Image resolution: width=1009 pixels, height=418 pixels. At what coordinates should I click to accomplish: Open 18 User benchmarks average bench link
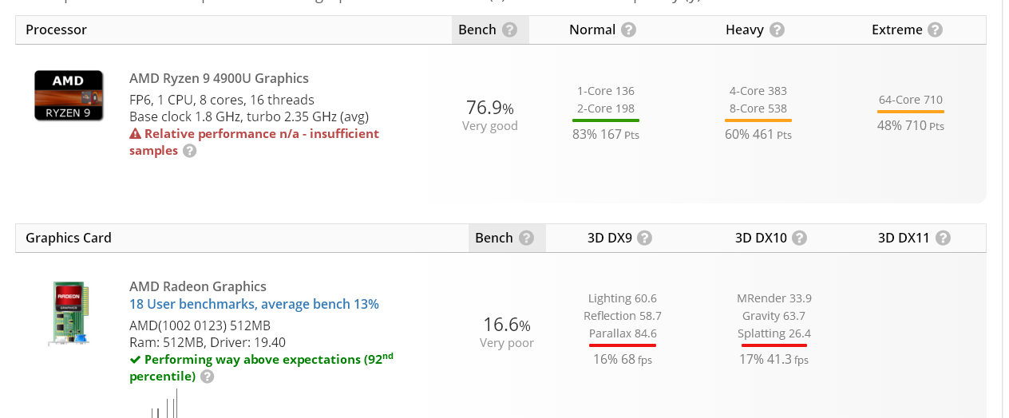point(254,304)
